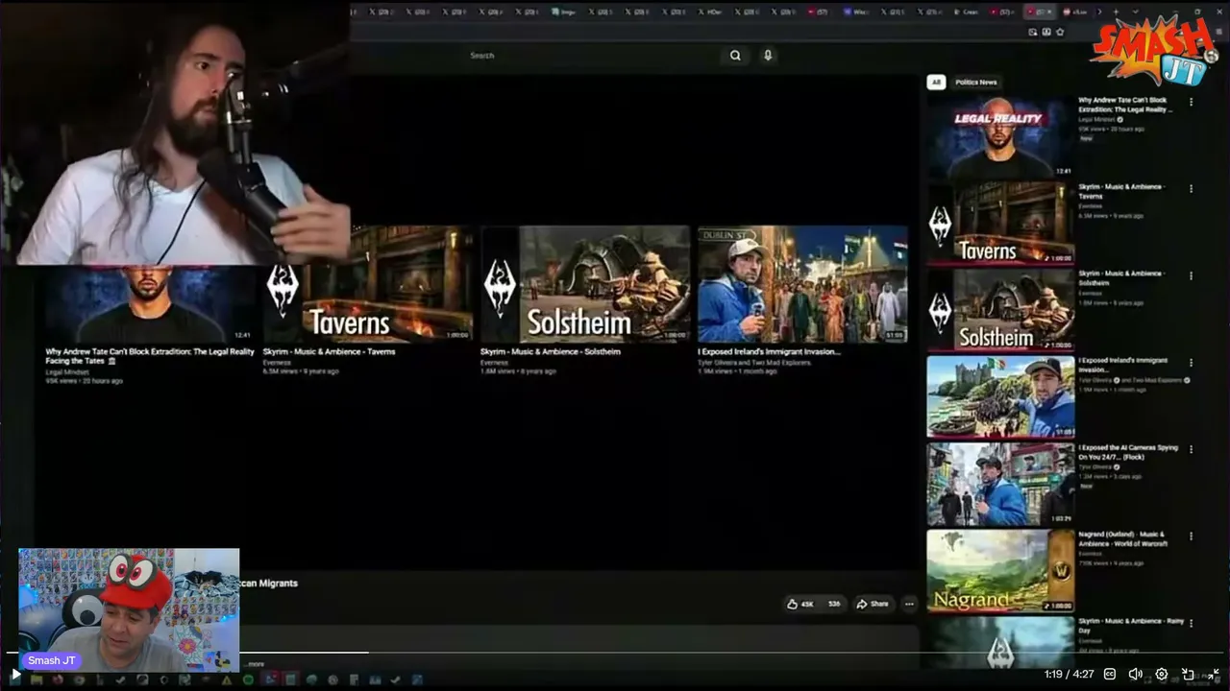
Task: Open 'Why Andrew Tate Can't Block Extradition' grid title
Action: pyautogui.click(x=150, y=356)
